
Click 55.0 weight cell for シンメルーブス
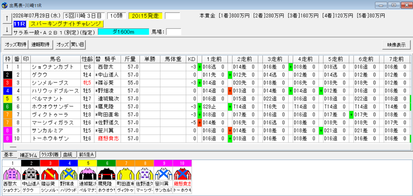(130, 83)
